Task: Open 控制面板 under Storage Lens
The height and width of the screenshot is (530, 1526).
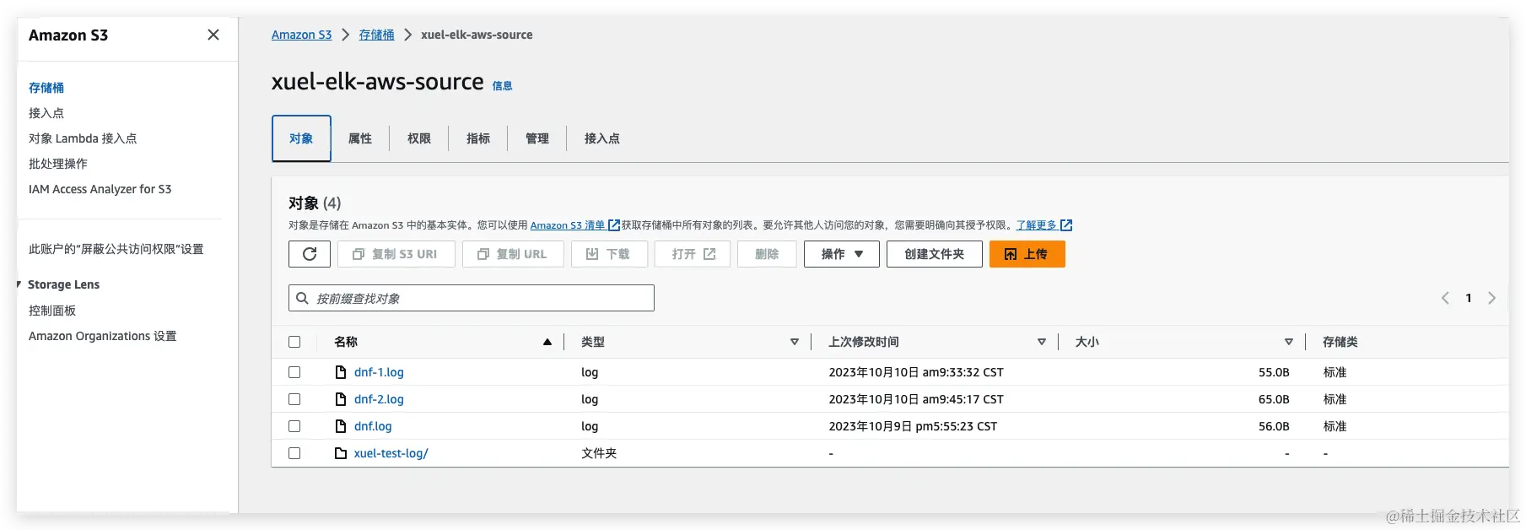Action: click(52, 311)
